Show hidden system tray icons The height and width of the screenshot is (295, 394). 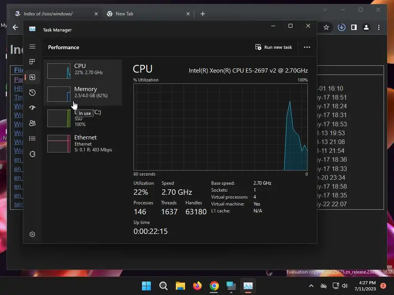tap(311, 286)
